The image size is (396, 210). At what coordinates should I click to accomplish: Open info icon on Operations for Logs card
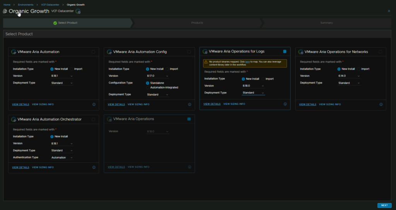[x=285, y=104]
